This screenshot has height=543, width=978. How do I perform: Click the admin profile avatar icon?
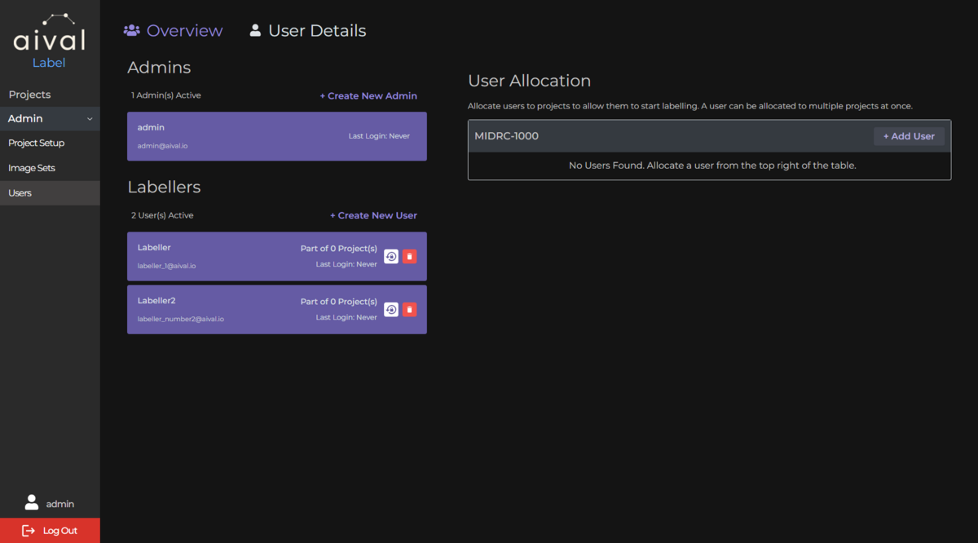tap(32, 502)
